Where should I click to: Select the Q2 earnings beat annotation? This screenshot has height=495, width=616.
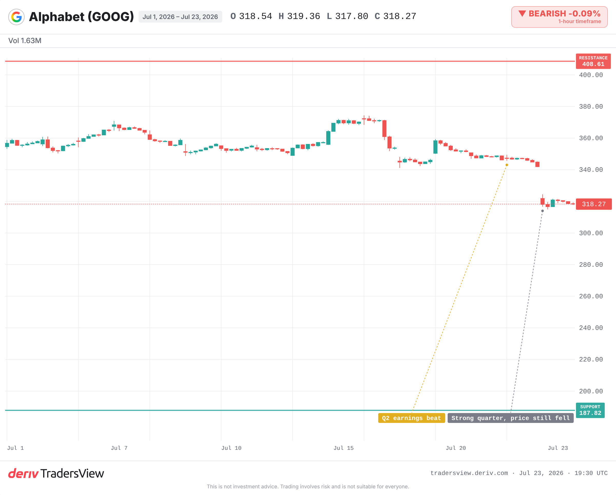(x=411, y=418)
